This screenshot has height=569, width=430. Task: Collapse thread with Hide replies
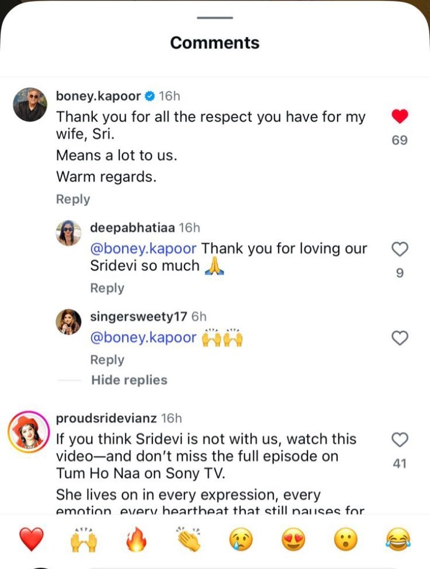129,380
